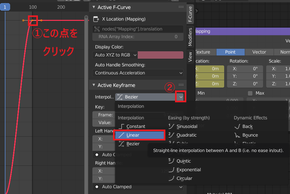Switch to the View sidebar tab

click(190, 57)
